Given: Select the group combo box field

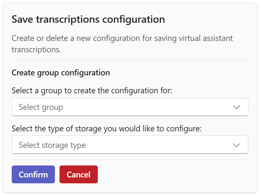Looking at the screenshot, I should click(x=130, y=107).
